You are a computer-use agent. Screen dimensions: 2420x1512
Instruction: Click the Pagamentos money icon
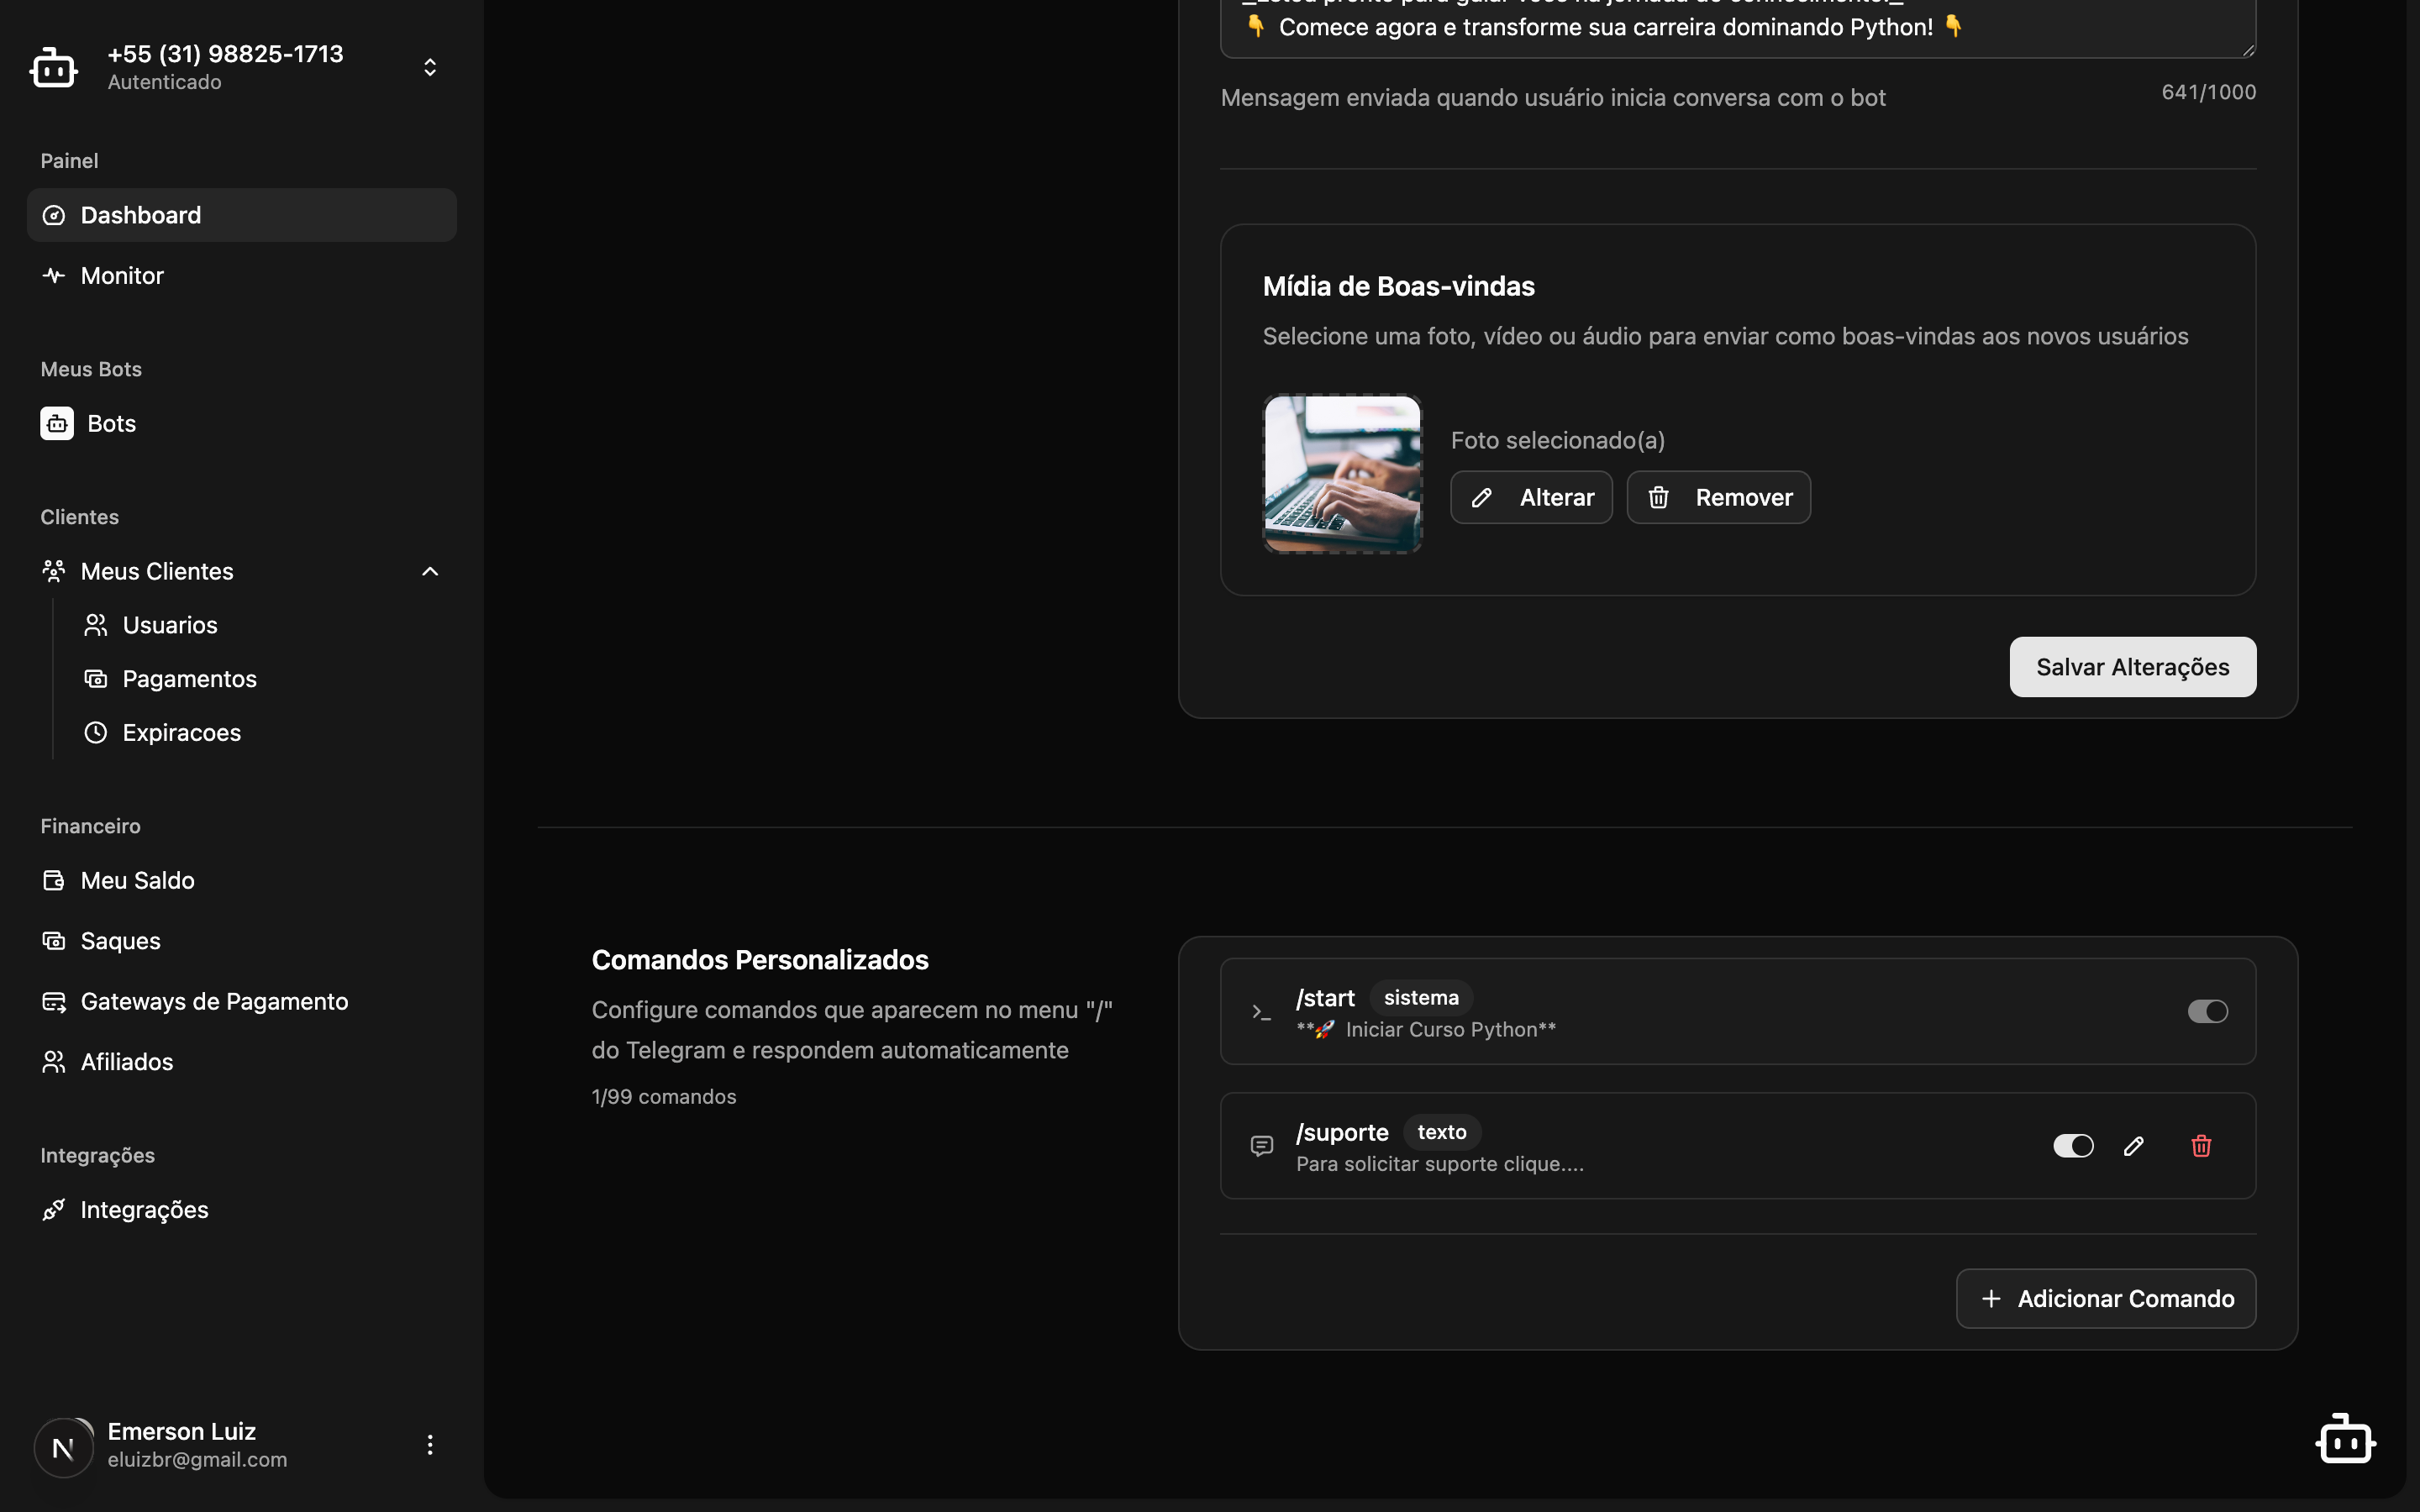coord(96,679)
